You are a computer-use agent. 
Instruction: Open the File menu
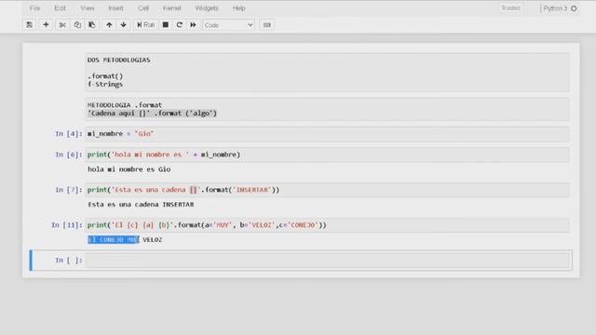pos(35,8)
